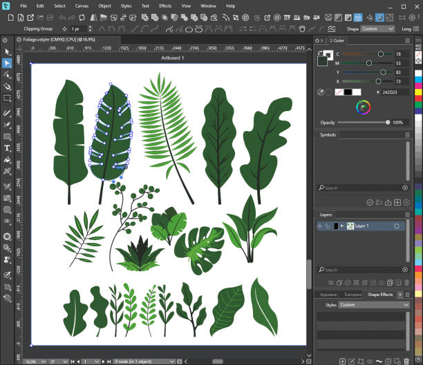Swap fill and stroke colors arrow

pos(320,53)
